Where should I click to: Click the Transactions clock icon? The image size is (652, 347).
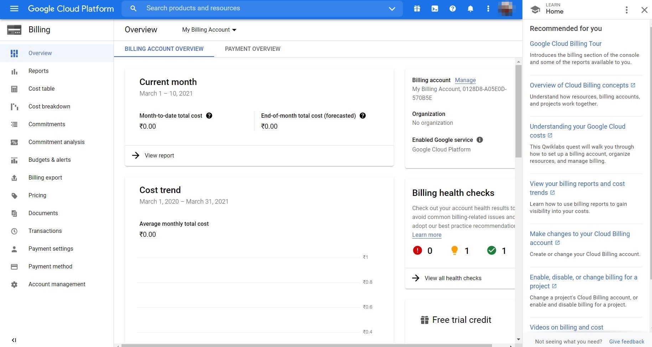[x=14, y=231]
